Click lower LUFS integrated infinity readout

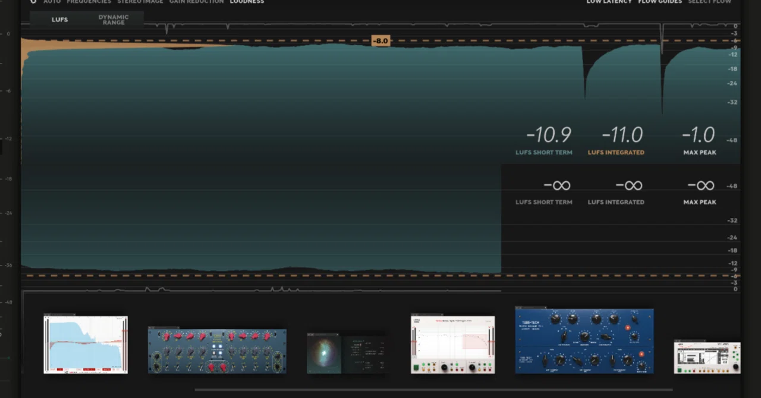tap(629, 186)
